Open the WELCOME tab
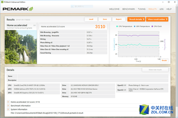 114,9
